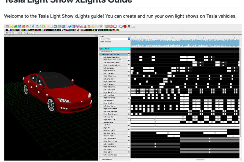Click the new sequence file icon
Screen dimensions: 244x162
(x=11, y=26)
